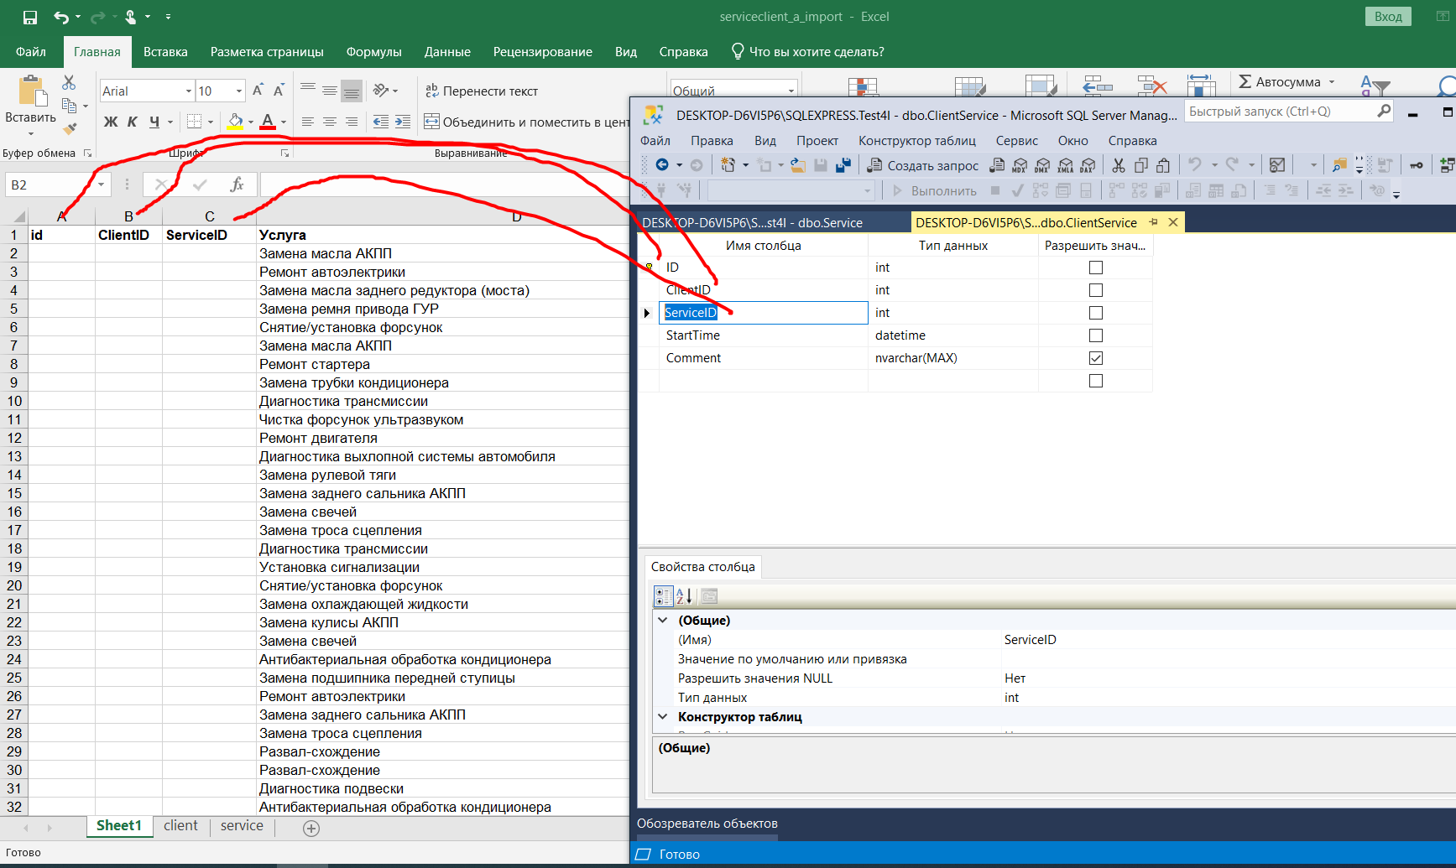Viewport: 1456px width, 868px height.
Task: Toggle Underline (Ч) formatting
Action: (x=154, y=122)
